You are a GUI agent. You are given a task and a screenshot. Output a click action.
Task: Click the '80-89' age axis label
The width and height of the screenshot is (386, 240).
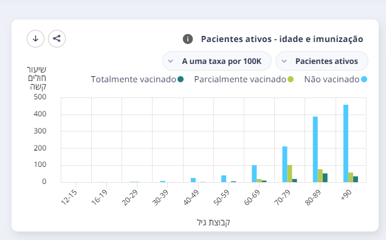click(x=313, y=198)
